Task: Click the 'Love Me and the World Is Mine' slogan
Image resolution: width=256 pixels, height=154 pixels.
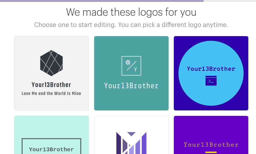Action: click(x=51, y=93)
